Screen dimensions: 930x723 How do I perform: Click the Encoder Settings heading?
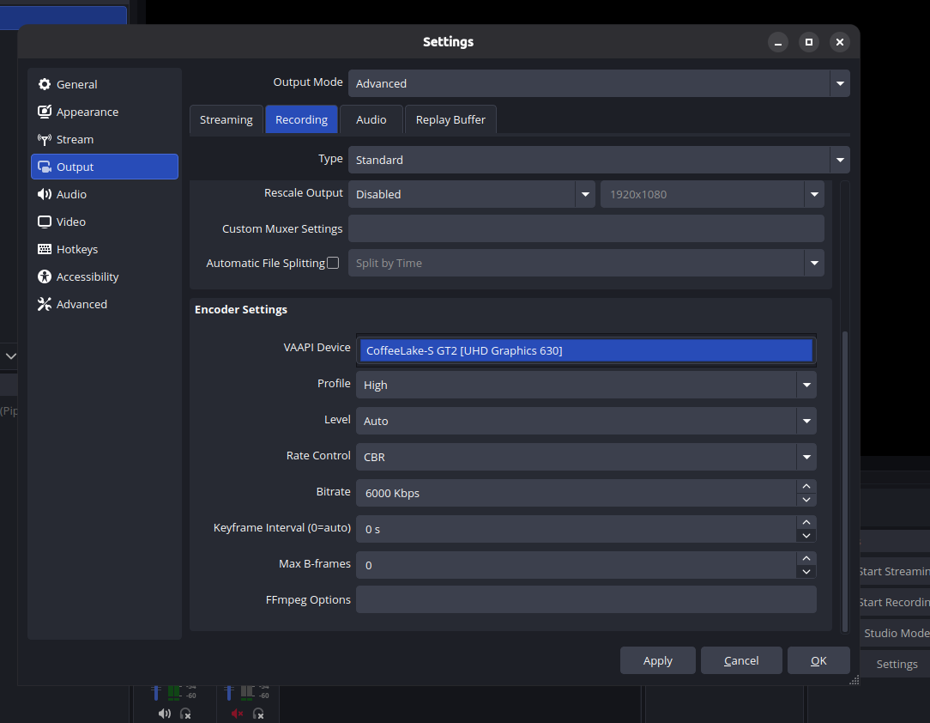click(241, 310)
